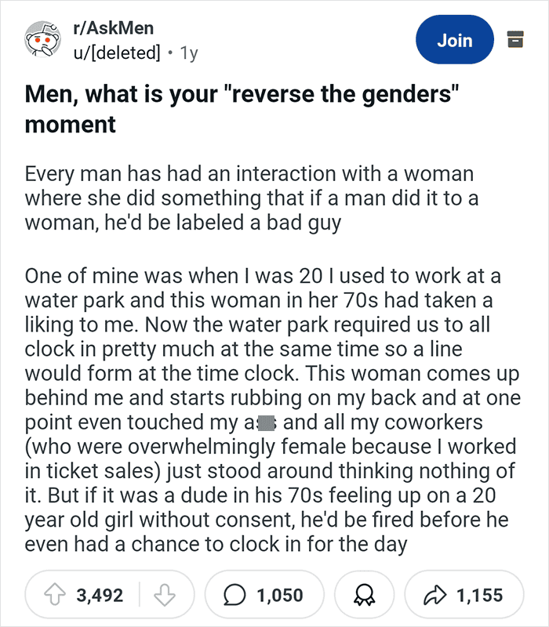This screenshot has width=549, height=627.
Task: Open comments via the speech bubble icon
Action: click(234, 595)
